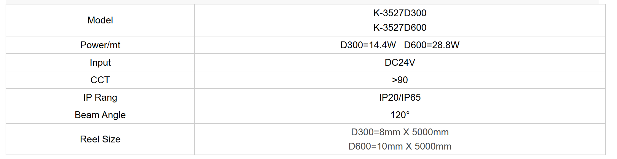This screenshot has width=617, height=159.
Task: Click the D600=10mm reel width text
Action: [x=375, y=146]
